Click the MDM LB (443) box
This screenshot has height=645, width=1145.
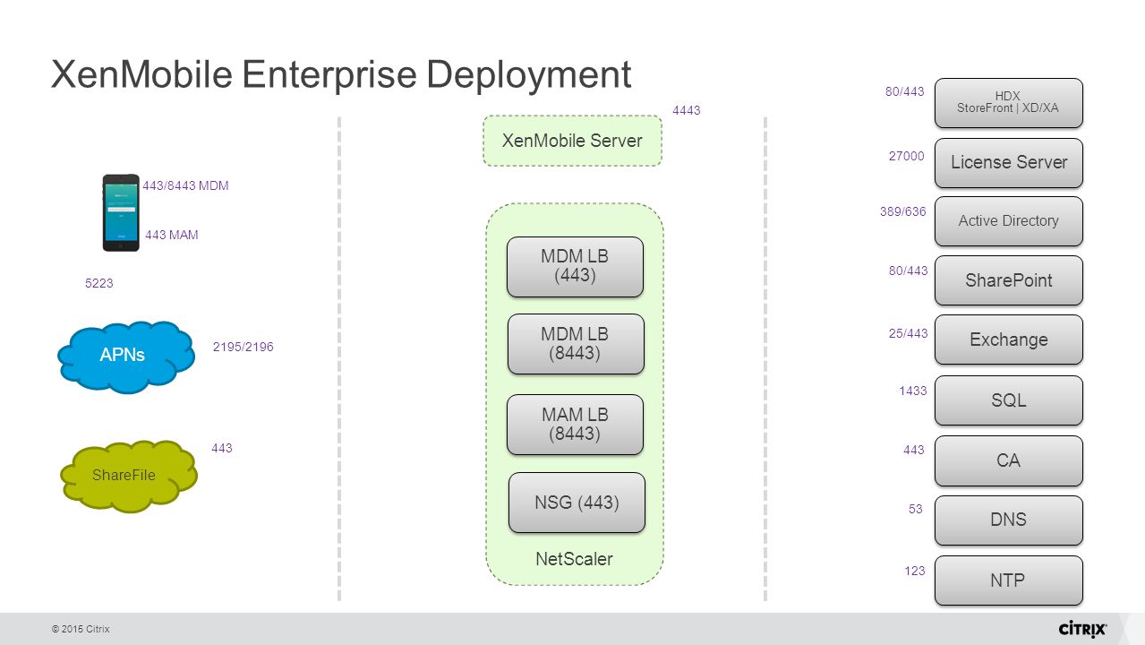pyautogui.click(x=575, y=266)
